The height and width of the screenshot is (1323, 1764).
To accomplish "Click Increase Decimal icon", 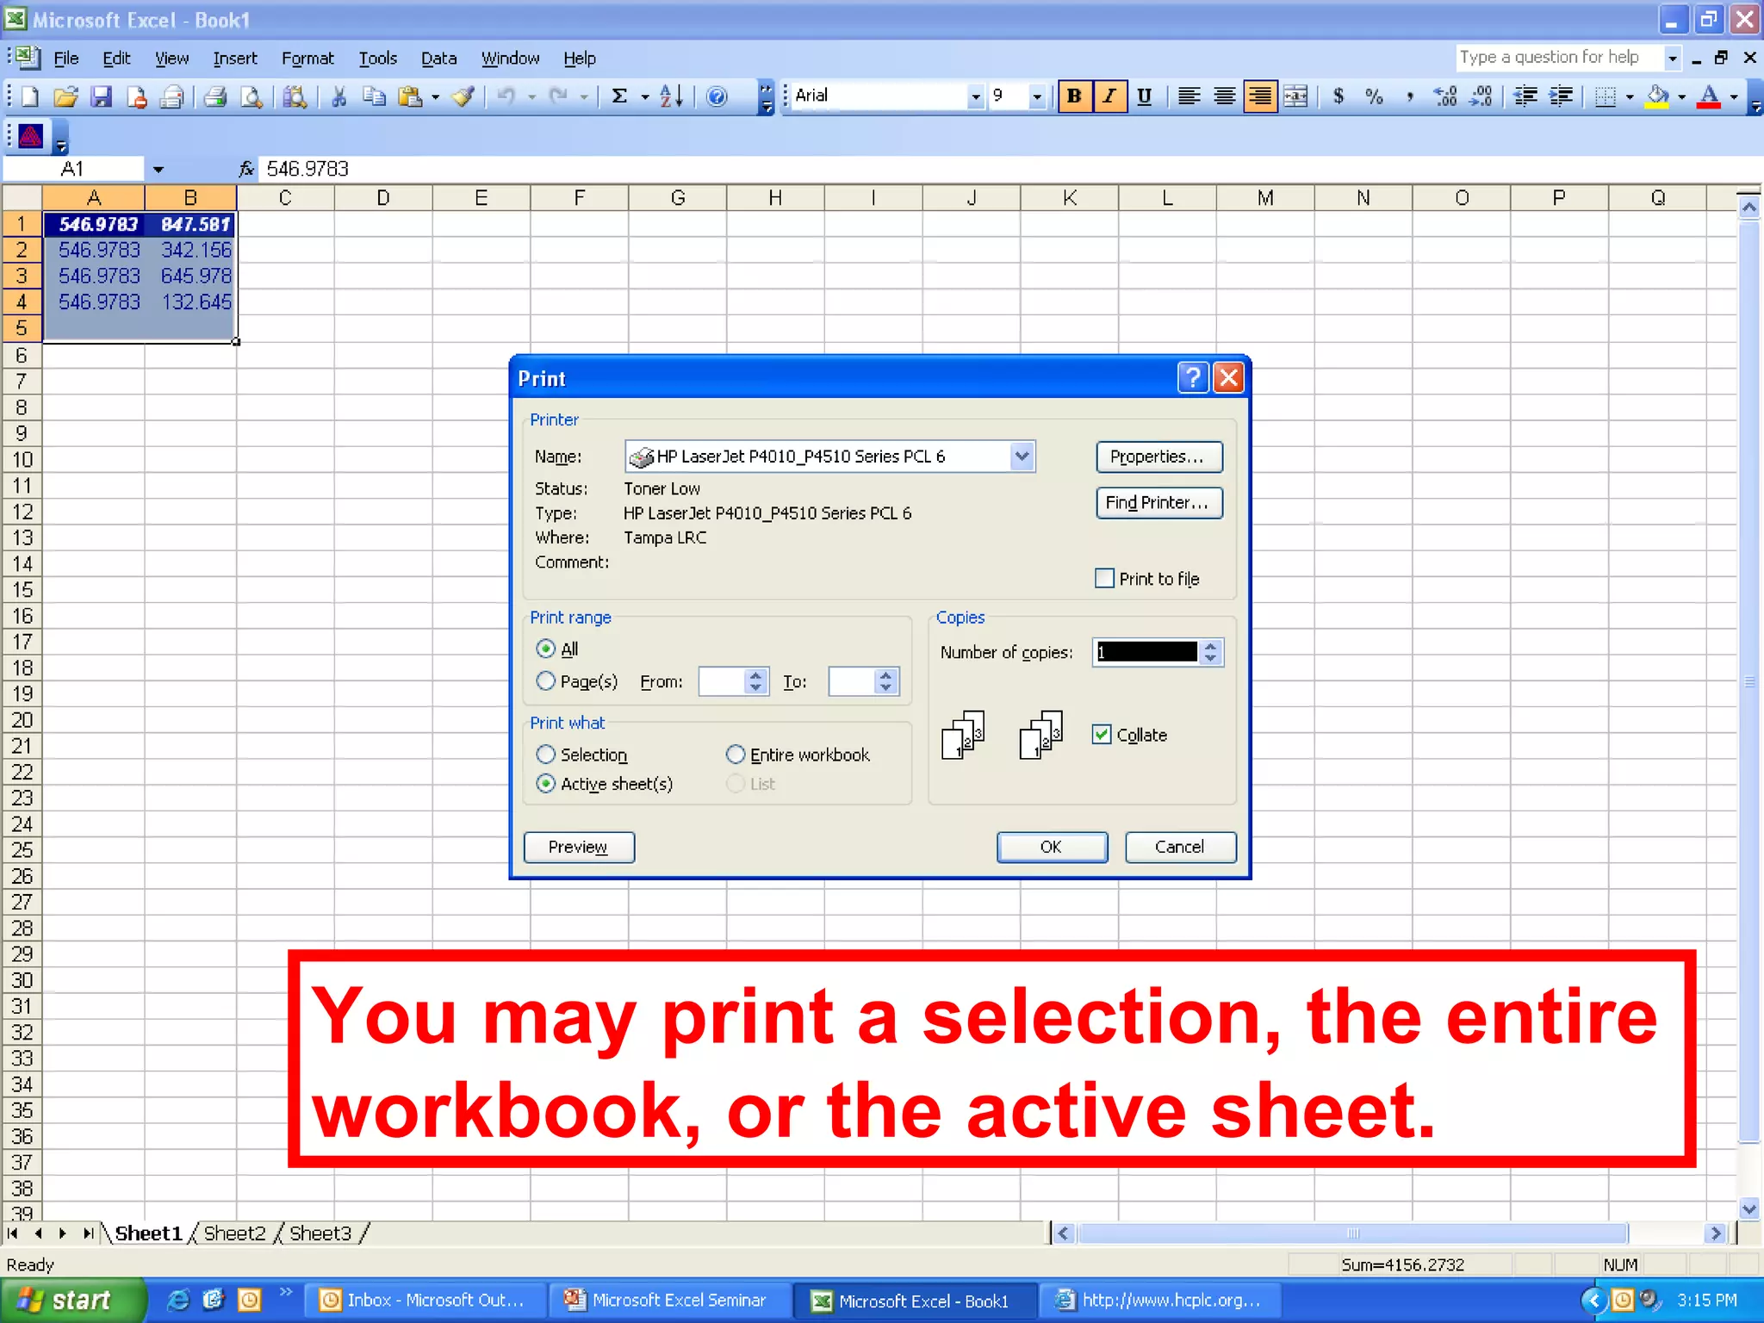I will coord(1445,96).
